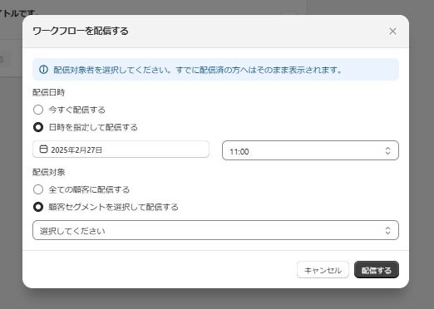The image size is (434, 309).
Task: Open the 選択してください segment dropdown
Action: 215,230
